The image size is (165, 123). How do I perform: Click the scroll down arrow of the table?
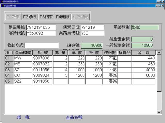click(x=159, y=112)
